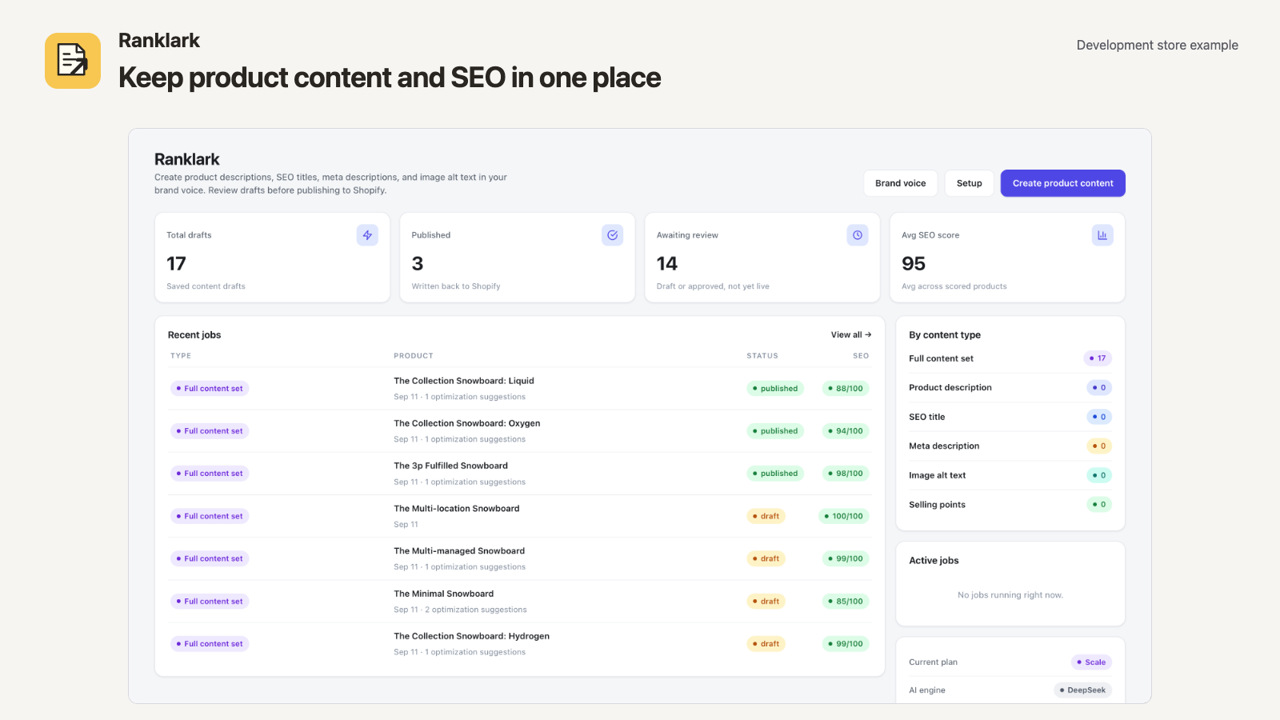Click published badge for The 3p Fulfilled Snowboard
This screenshot has height=720, width=1280.
pyautogui.click(x=775, y=474)
